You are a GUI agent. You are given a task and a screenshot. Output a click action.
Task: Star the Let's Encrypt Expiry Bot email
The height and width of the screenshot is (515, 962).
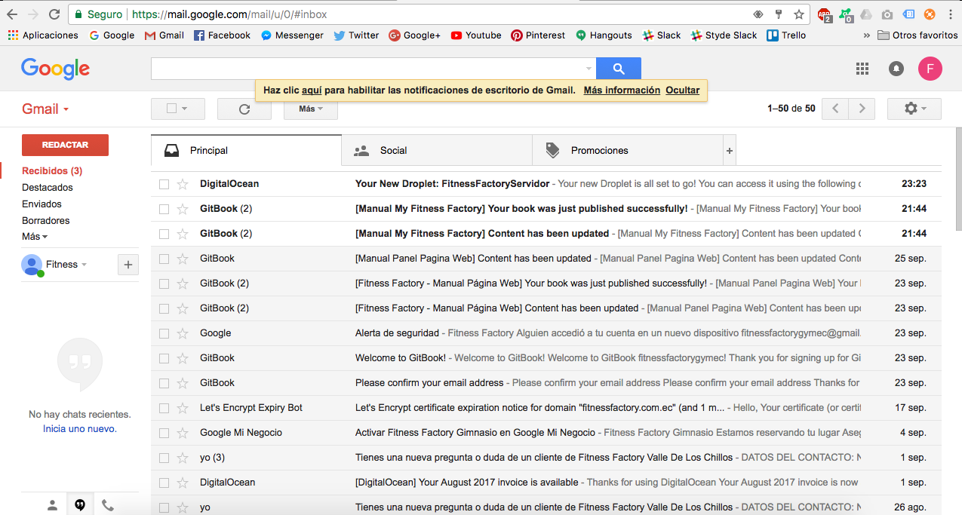pyautogui.click(x=182, y=408)
